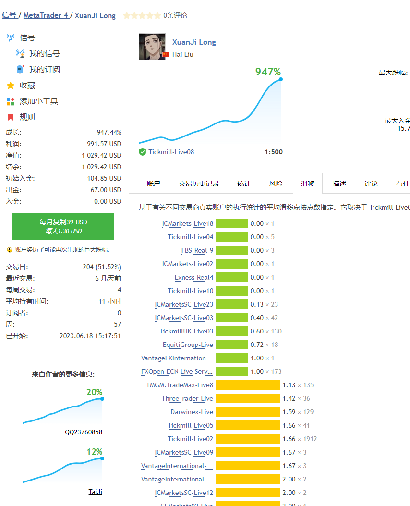Click the MetaTrader 4 breadcrumb link

tap(46, 15)
